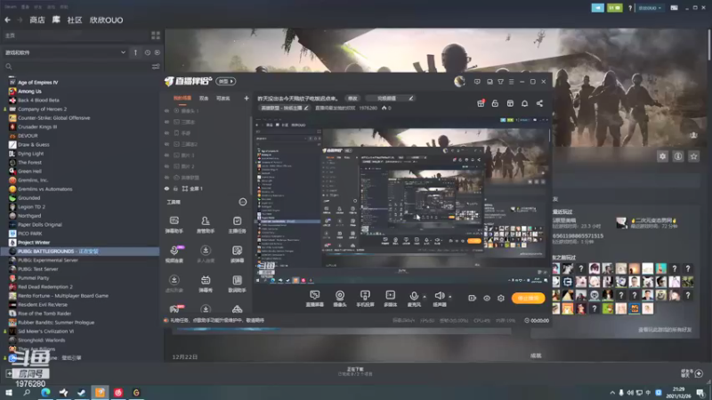Image resolution: width=712 pixels, height=400 pixels.
Task: Click the Steam library advanced filter icon
Action: point(156,67)
